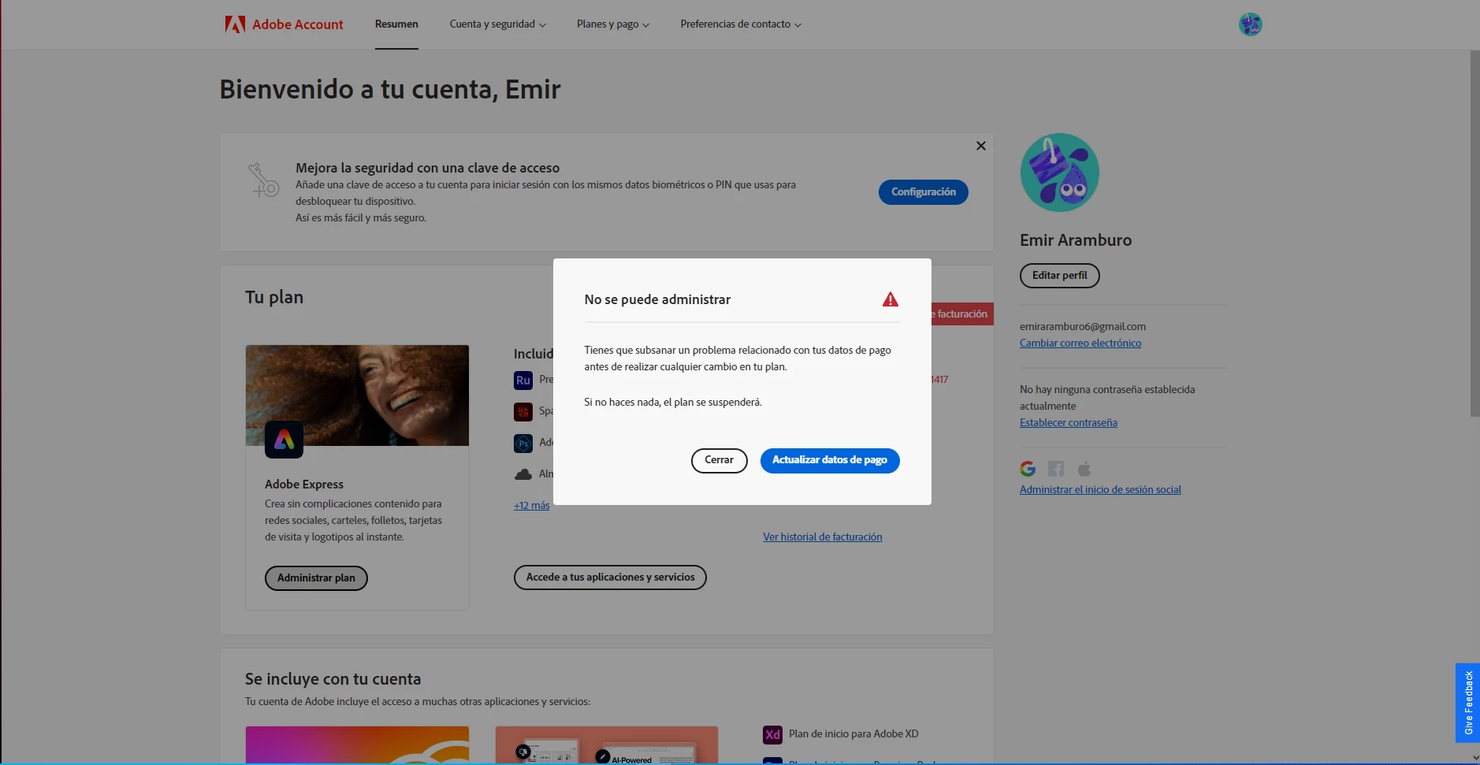Image resolution: width=1480 pixels, height=765 pixels.
Task: Click the Adobe Account logo
Action: tap(284, 24)
